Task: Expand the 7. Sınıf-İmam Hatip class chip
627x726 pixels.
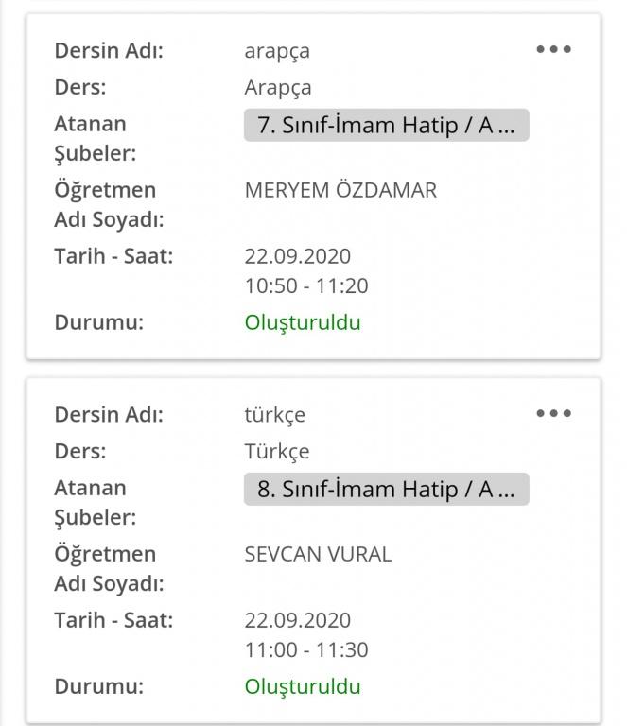Action: pos(386,125)
